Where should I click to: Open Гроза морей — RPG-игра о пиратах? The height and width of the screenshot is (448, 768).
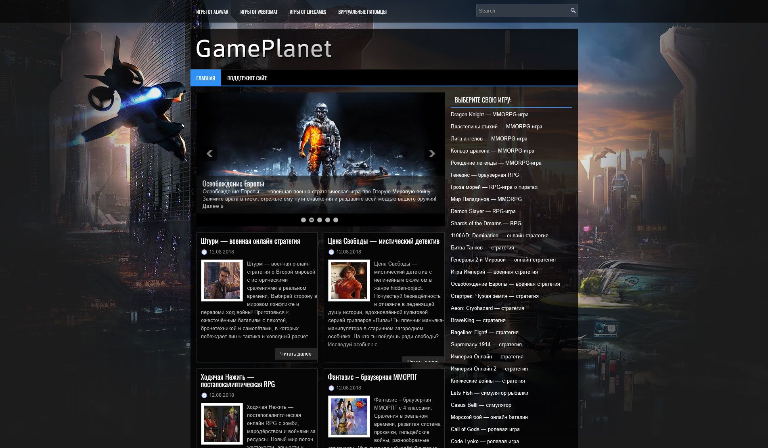494,187
